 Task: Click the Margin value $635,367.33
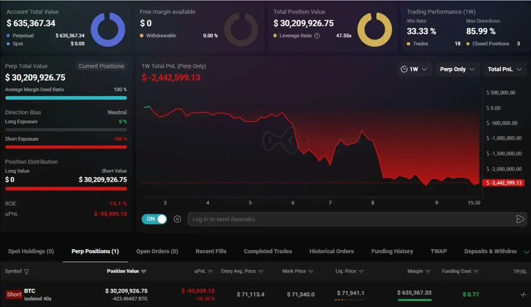pos(414,293)
